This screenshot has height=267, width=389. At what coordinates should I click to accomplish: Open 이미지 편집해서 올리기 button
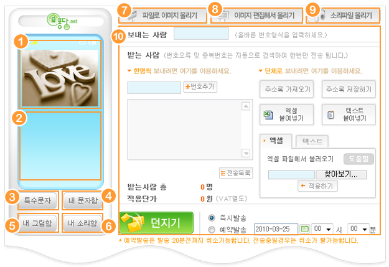pyautogui.click(x=257, y=16)
